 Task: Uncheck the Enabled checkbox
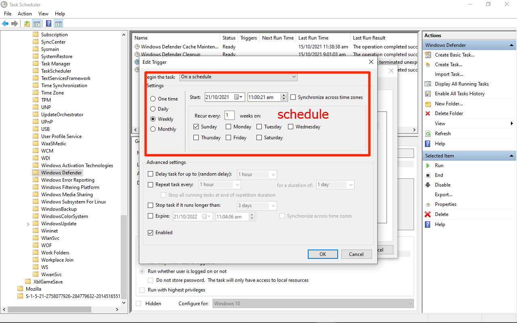click(151, 233)
